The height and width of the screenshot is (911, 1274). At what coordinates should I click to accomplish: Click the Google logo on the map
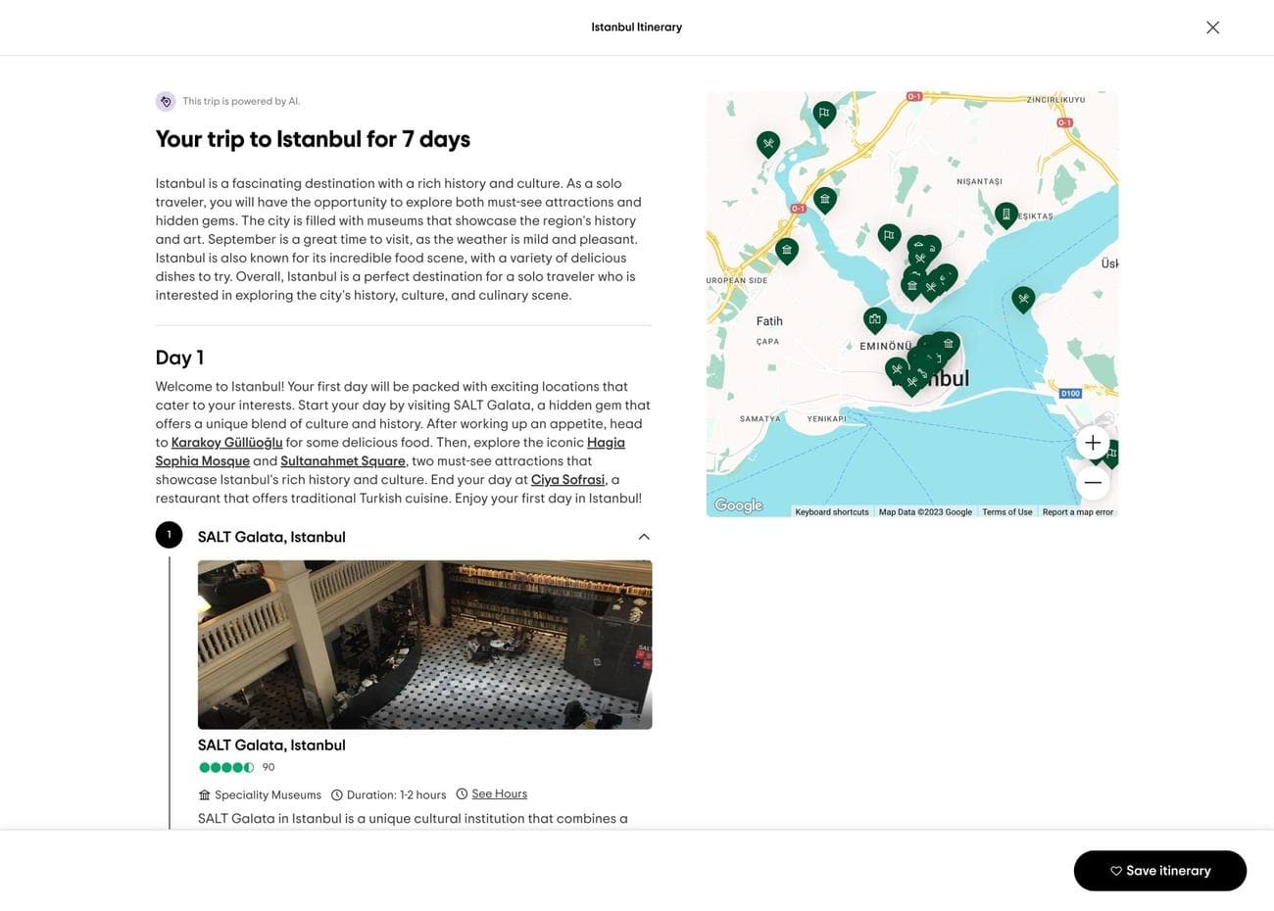(x=737, y=504)
